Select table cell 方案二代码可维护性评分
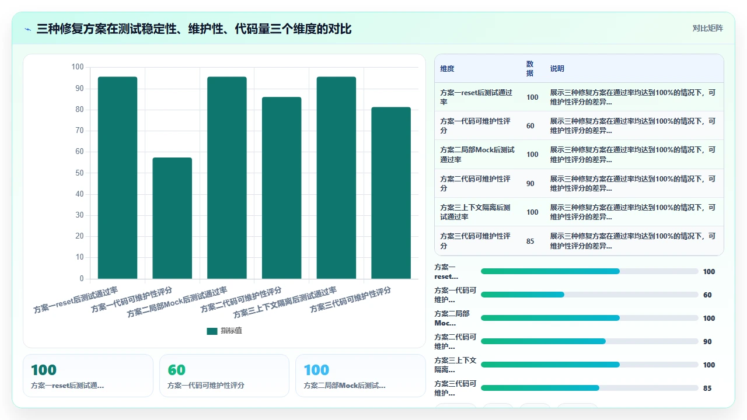Screen dimensions: 747x420 476,183
